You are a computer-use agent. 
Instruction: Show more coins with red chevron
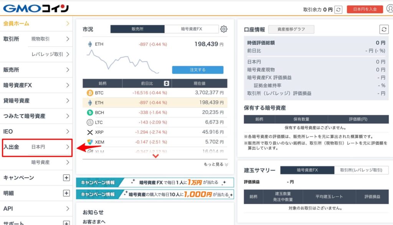coord(155,156)
